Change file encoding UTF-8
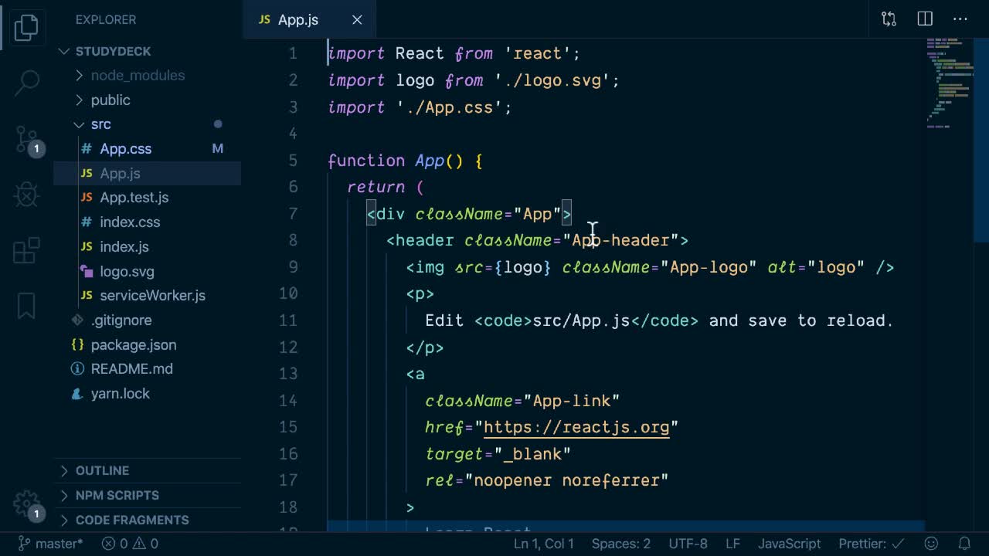The height and width of the screenshot is (556, 989). pyautogui.click(x=688, y=544)
